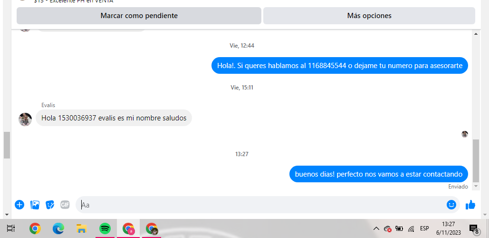Open File Explorer from taskbar
This screenshot has height=238, width=489.
click(x=82, y=228)
